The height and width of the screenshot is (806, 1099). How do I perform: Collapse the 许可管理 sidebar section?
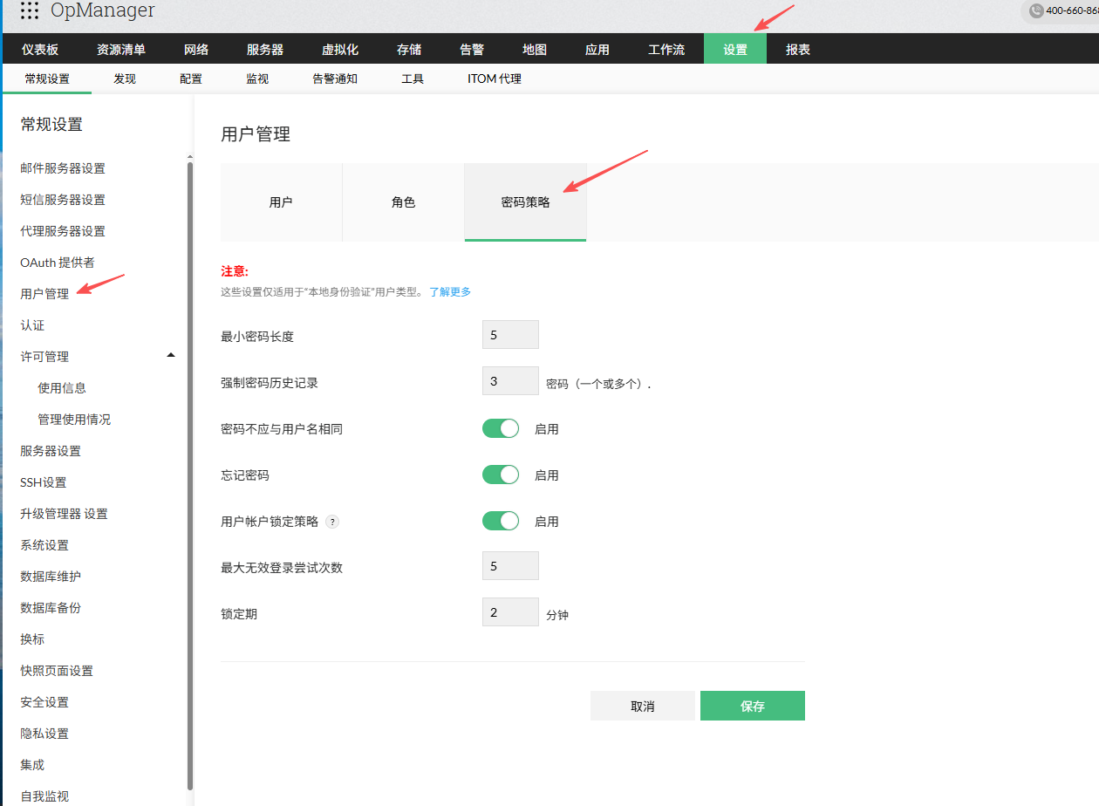tap(171, 356)
